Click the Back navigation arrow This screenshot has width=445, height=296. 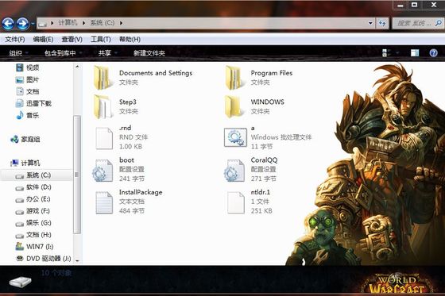(x=8, y=24)
